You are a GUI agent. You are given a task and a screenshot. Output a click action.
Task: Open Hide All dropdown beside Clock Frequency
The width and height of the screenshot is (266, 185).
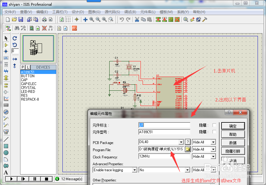pos(213,157)
